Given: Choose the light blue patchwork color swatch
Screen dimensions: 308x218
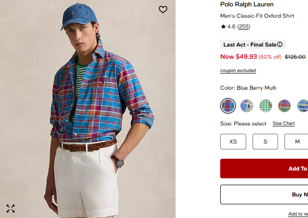Looking at the screenshot, I should 247,105.
